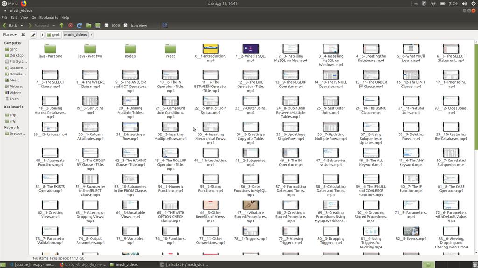Viewport: 478px width, 268px height.
Task: Reload the current folder view
Action: [x=79, y=26]
